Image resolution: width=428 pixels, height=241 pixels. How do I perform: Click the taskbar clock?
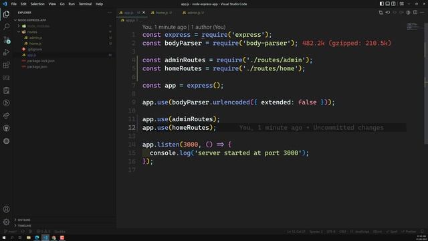click(421, 238)
